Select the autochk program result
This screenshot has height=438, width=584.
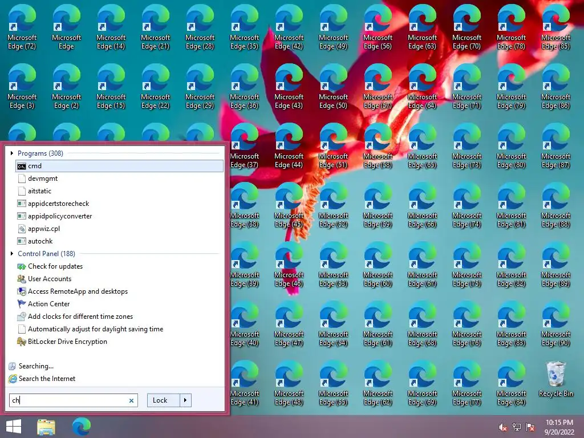tap(119, 241)
